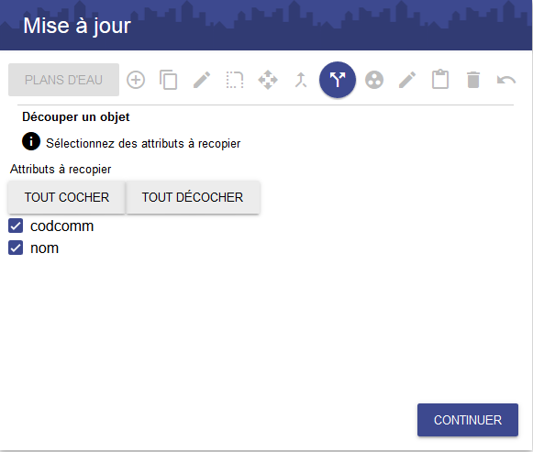This screenshot has height=452, width=533.
Task: Uncheck the nom attribute checkbox
Action: click(x=16, y=248)
